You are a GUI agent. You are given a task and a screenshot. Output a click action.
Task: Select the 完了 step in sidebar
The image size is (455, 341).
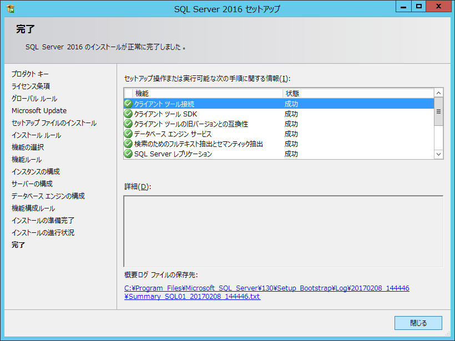point(18,245)
